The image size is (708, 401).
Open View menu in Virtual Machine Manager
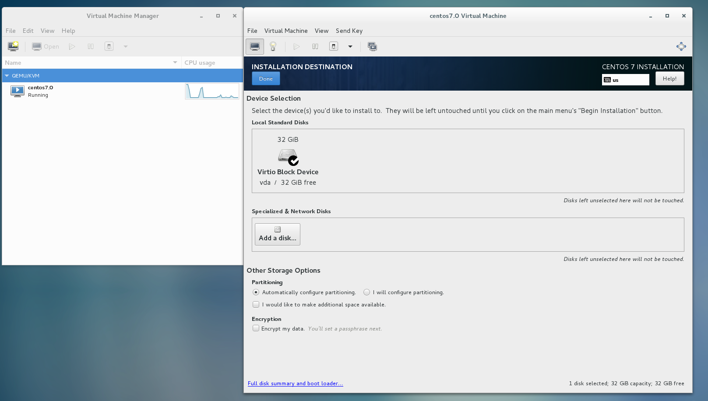[x=48, y=31]
